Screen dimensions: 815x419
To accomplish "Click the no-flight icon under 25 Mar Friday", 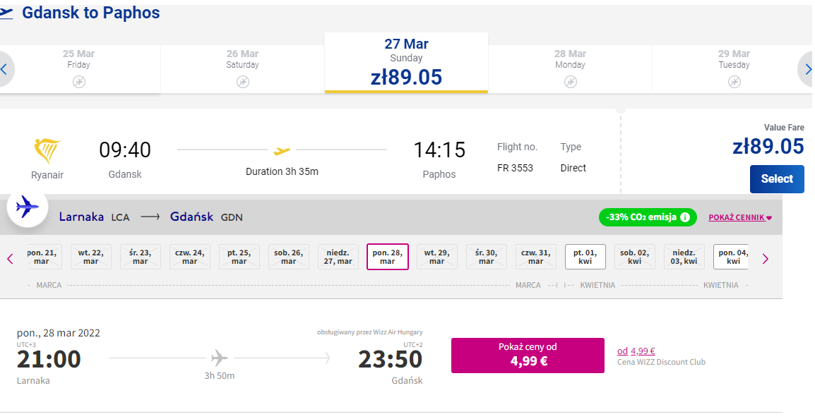I will point(78,82).
